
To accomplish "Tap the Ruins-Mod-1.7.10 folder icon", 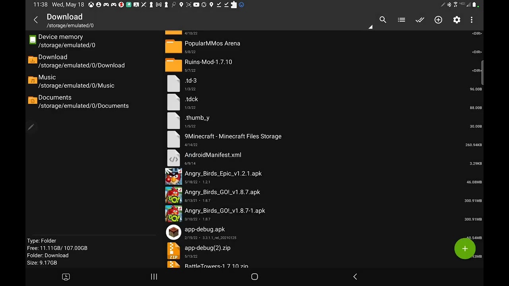I will point(173,65).
